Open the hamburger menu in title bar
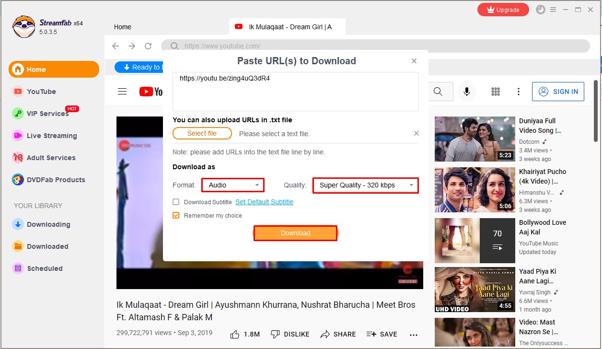The height and width of the screenshot is (349, 602). [553, 10]
